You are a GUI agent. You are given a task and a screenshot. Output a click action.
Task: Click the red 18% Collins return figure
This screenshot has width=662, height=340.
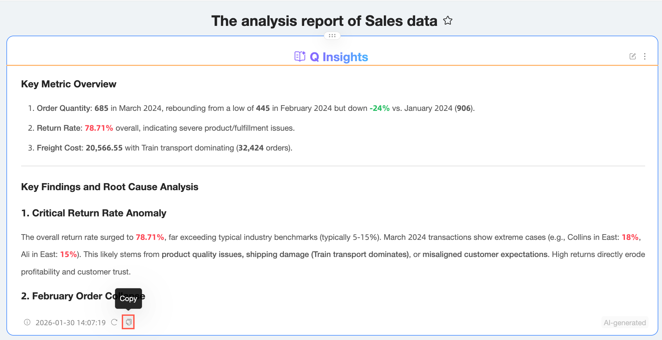click(630, 237)
